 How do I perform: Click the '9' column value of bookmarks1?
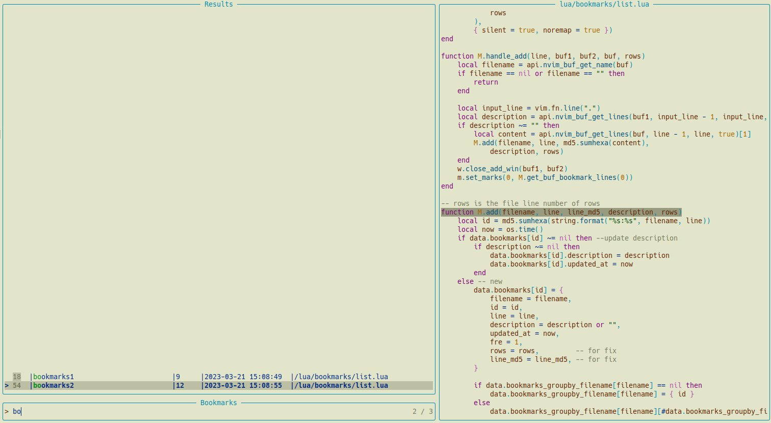(x=178, y=377)
